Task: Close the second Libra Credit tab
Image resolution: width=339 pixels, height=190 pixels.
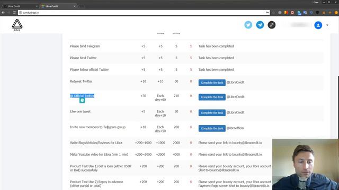Action: tap(74, 6)
